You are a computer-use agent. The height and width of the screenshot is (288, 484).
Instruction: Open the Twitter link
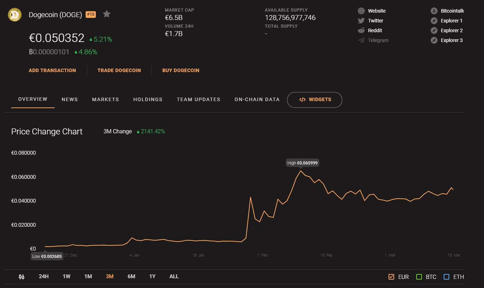(x=376, y=21)
